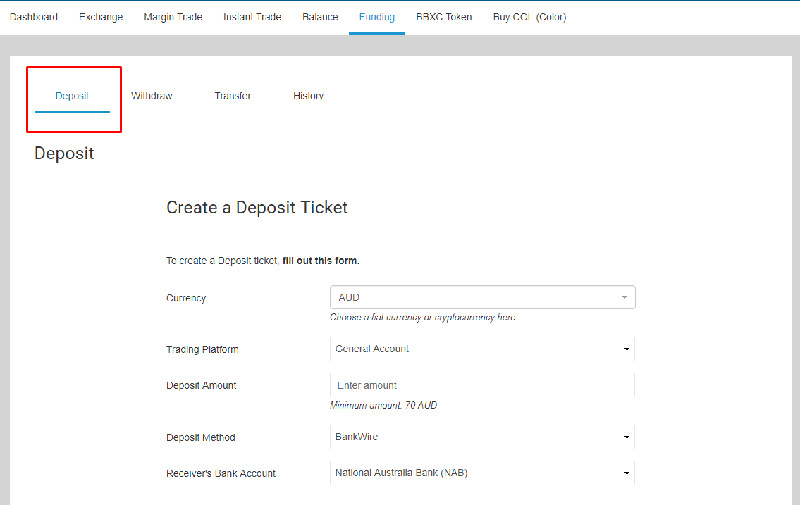Select the Deposit tab

click(x=72, y=96)
